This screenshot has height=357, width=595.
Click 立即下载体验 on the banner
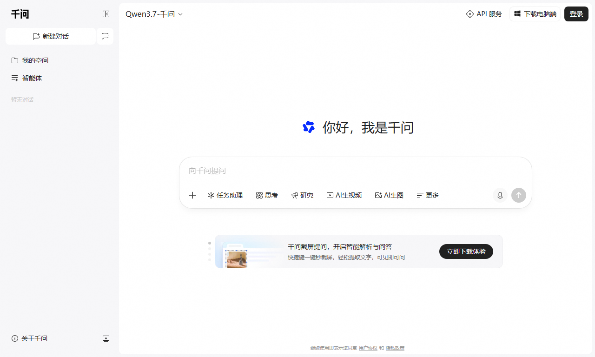[x=466, y=251]
